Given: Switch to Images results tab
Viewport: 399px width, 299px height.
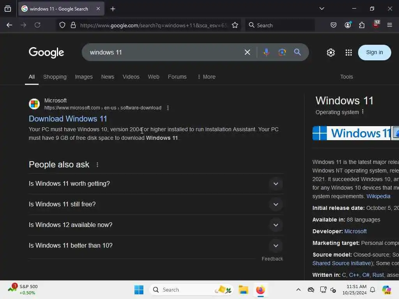Looking at the screenshot, I should pyautogui.click(x=84, y=77).
